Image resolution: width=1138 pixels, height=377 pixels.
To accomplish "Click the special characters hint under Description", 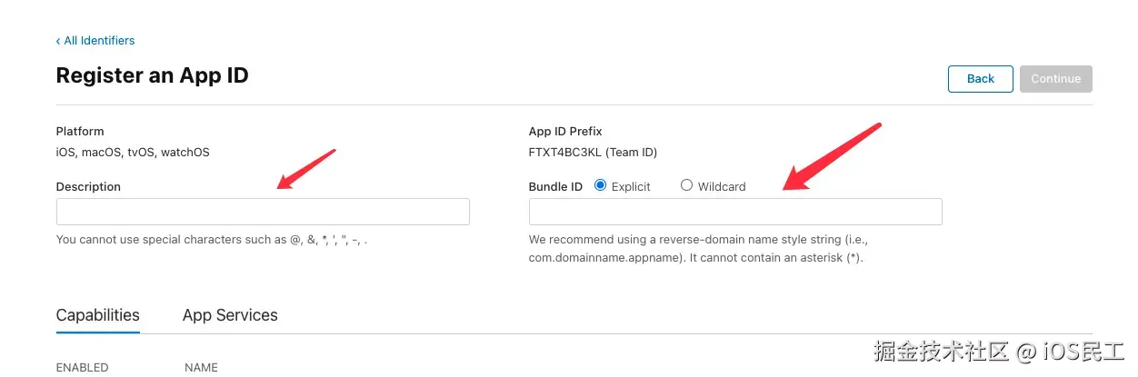I will pos(212,240).
